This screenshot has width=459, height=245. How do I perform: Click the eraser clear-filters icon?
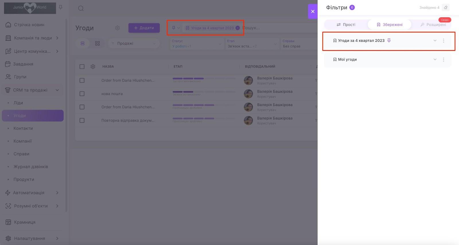point(446,7)
